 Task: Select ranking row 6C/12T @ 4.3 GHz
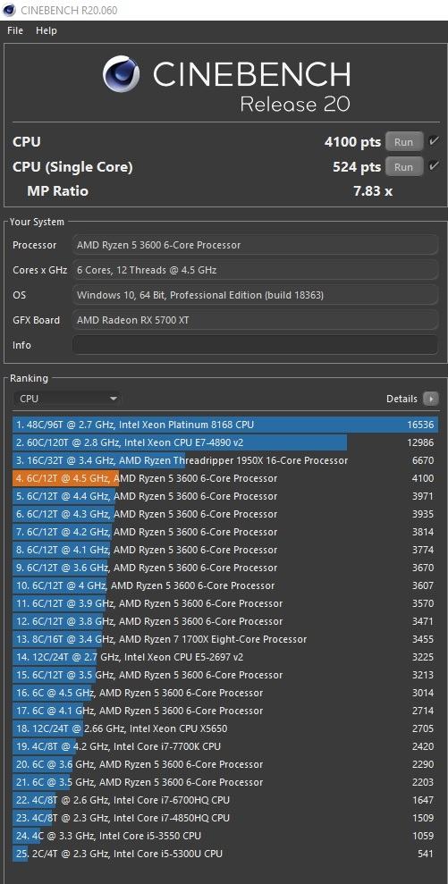pyautogui.click(x=225, y=514)
